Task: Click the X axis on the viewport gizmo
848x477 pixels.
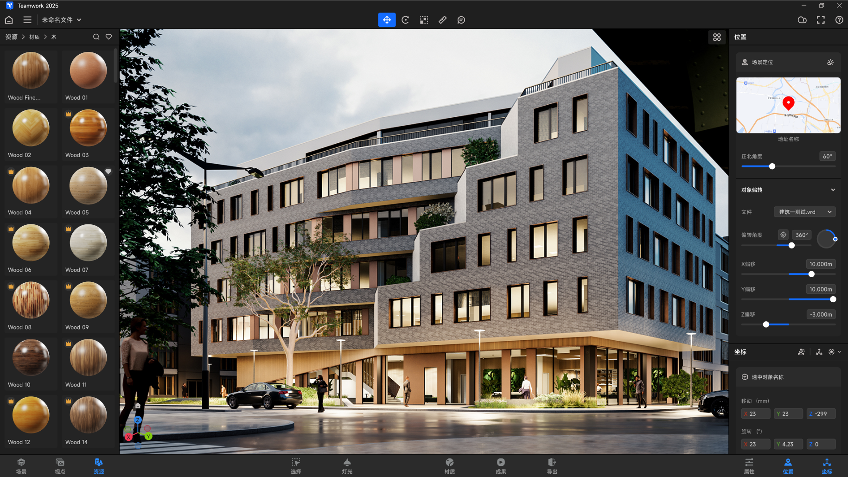Action: [128, 437]
